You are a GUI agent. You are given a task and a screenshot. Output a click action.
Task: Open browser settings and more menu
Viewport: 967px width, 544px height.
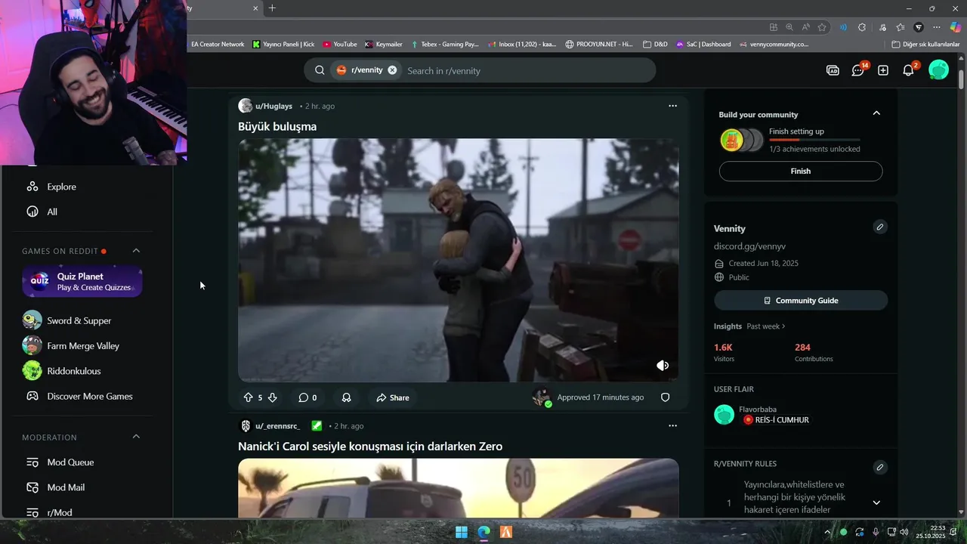(938, 26)
